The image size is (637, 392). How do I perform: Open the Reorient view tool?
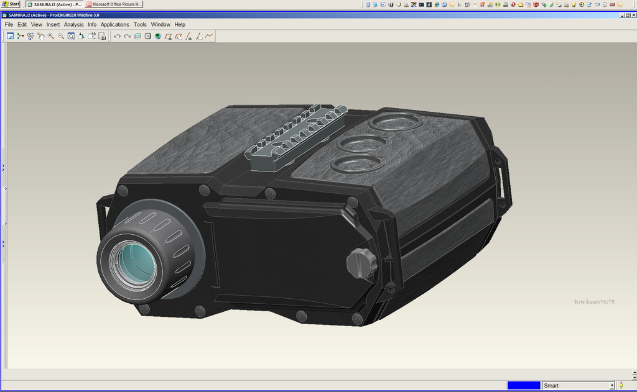[81, 36]
